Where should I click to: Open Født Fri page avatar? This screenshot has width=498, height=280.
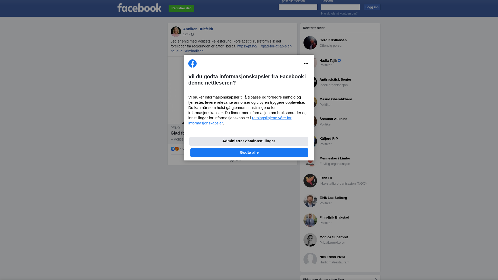coord(310,181)
